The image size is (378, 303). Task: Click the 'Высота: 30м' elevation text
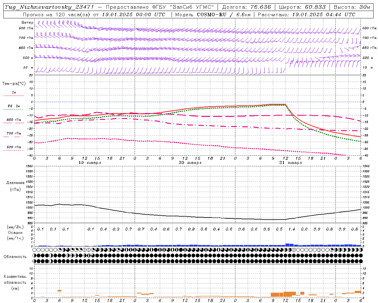tap(352, 7)
